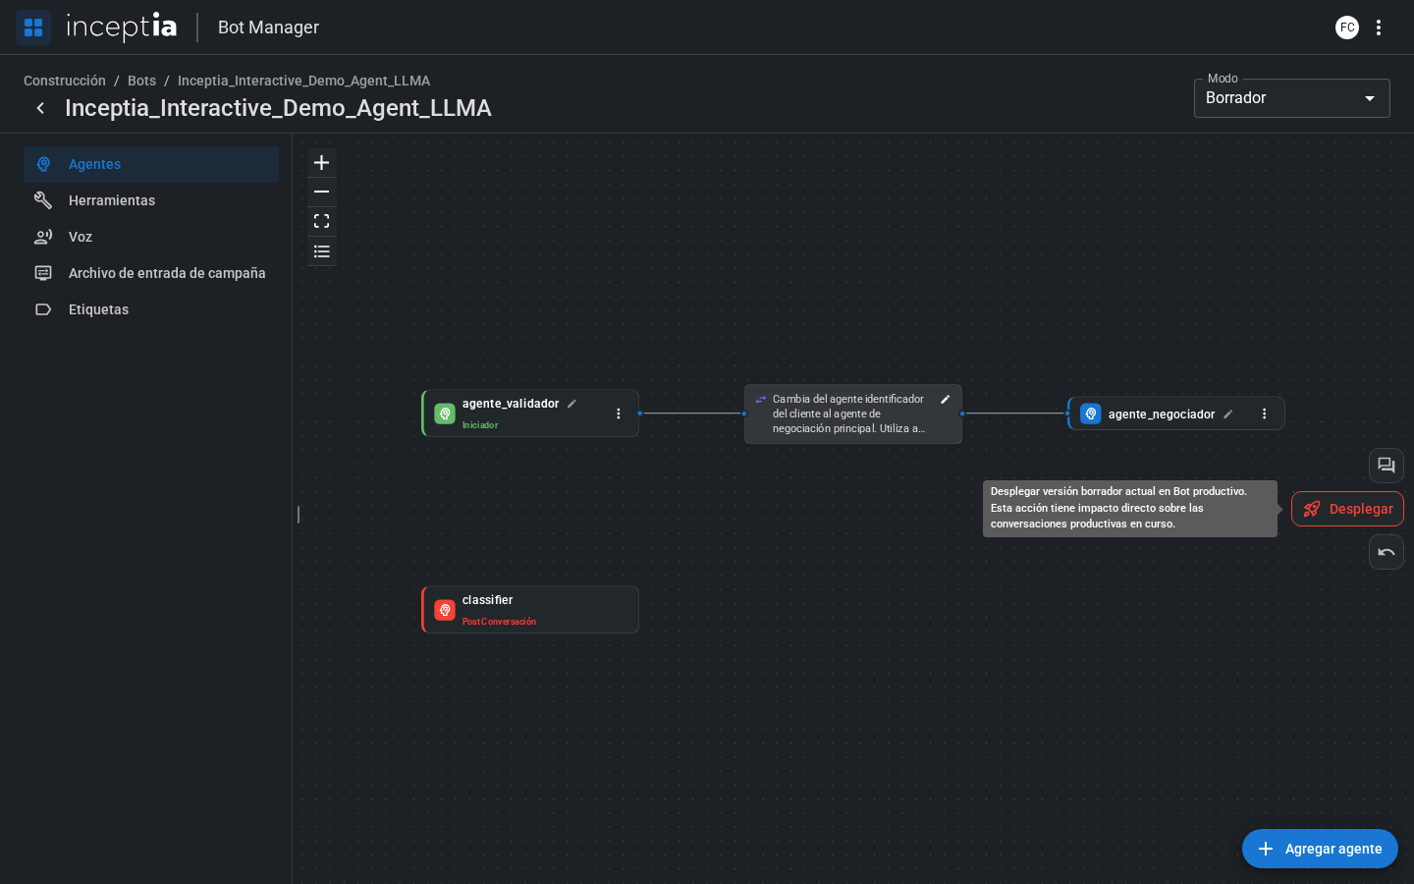Select the transition condition node text

[x=848, y=414]
